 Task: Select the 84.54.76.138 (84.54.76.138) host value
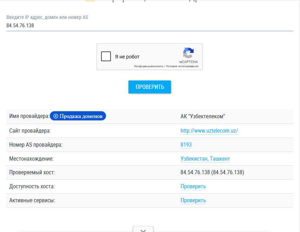tap(212, 173)
